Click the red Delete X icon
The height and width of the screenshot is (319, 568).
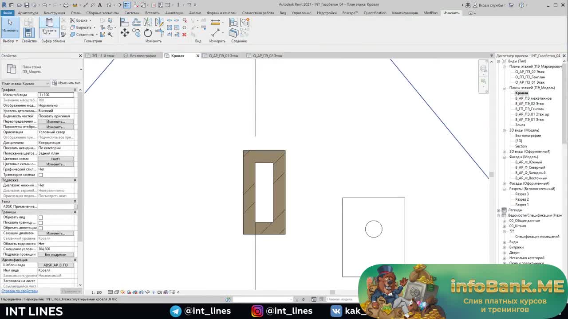tap(184, 35)
